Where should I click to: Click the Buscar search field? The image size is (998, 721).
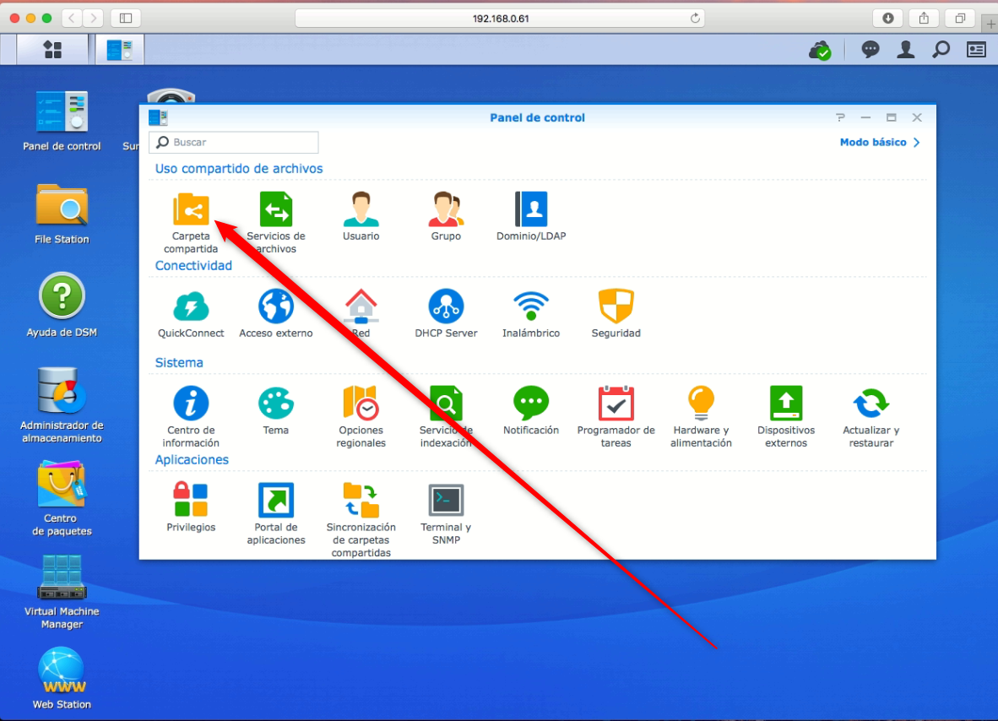(x=234, y=142)
